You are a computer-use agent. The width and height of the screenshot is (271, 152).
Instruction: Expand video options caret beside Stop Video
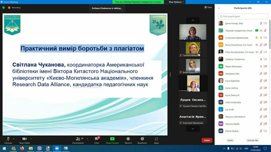click(31, 139)
